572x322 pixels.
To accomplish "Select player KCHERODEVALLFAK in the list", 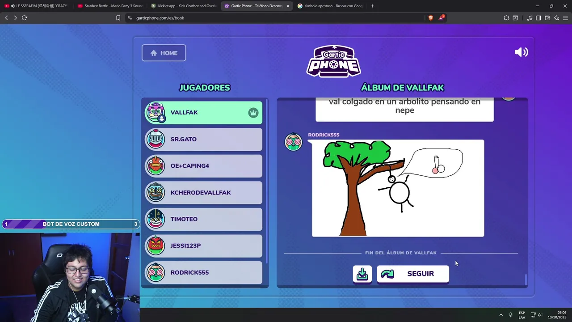I will pos(203,192).
